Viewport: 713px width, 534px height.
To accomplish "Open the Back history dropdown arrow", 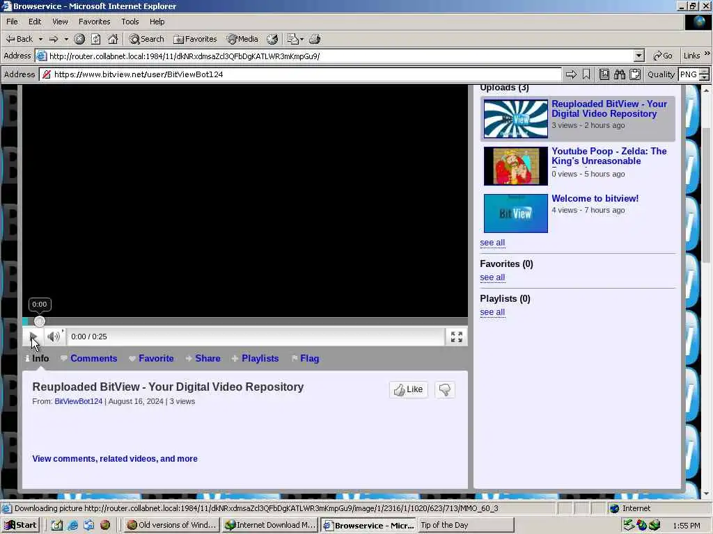I will [40, 39].
